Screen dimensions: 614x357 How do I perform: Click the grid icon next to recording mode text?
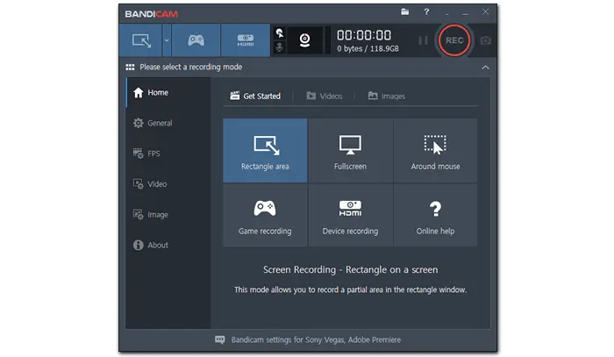tap(130, 68)
